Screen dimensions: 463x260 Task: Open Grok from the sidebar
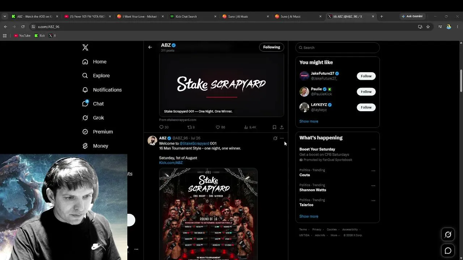pyautogui.click(x=93, y=118)
